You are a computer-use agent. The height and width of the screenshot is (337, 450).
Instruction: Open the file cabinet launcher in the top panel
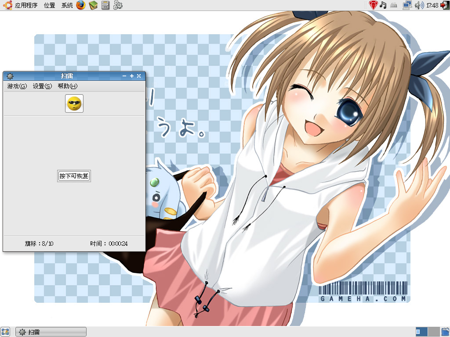pos(105,5)
